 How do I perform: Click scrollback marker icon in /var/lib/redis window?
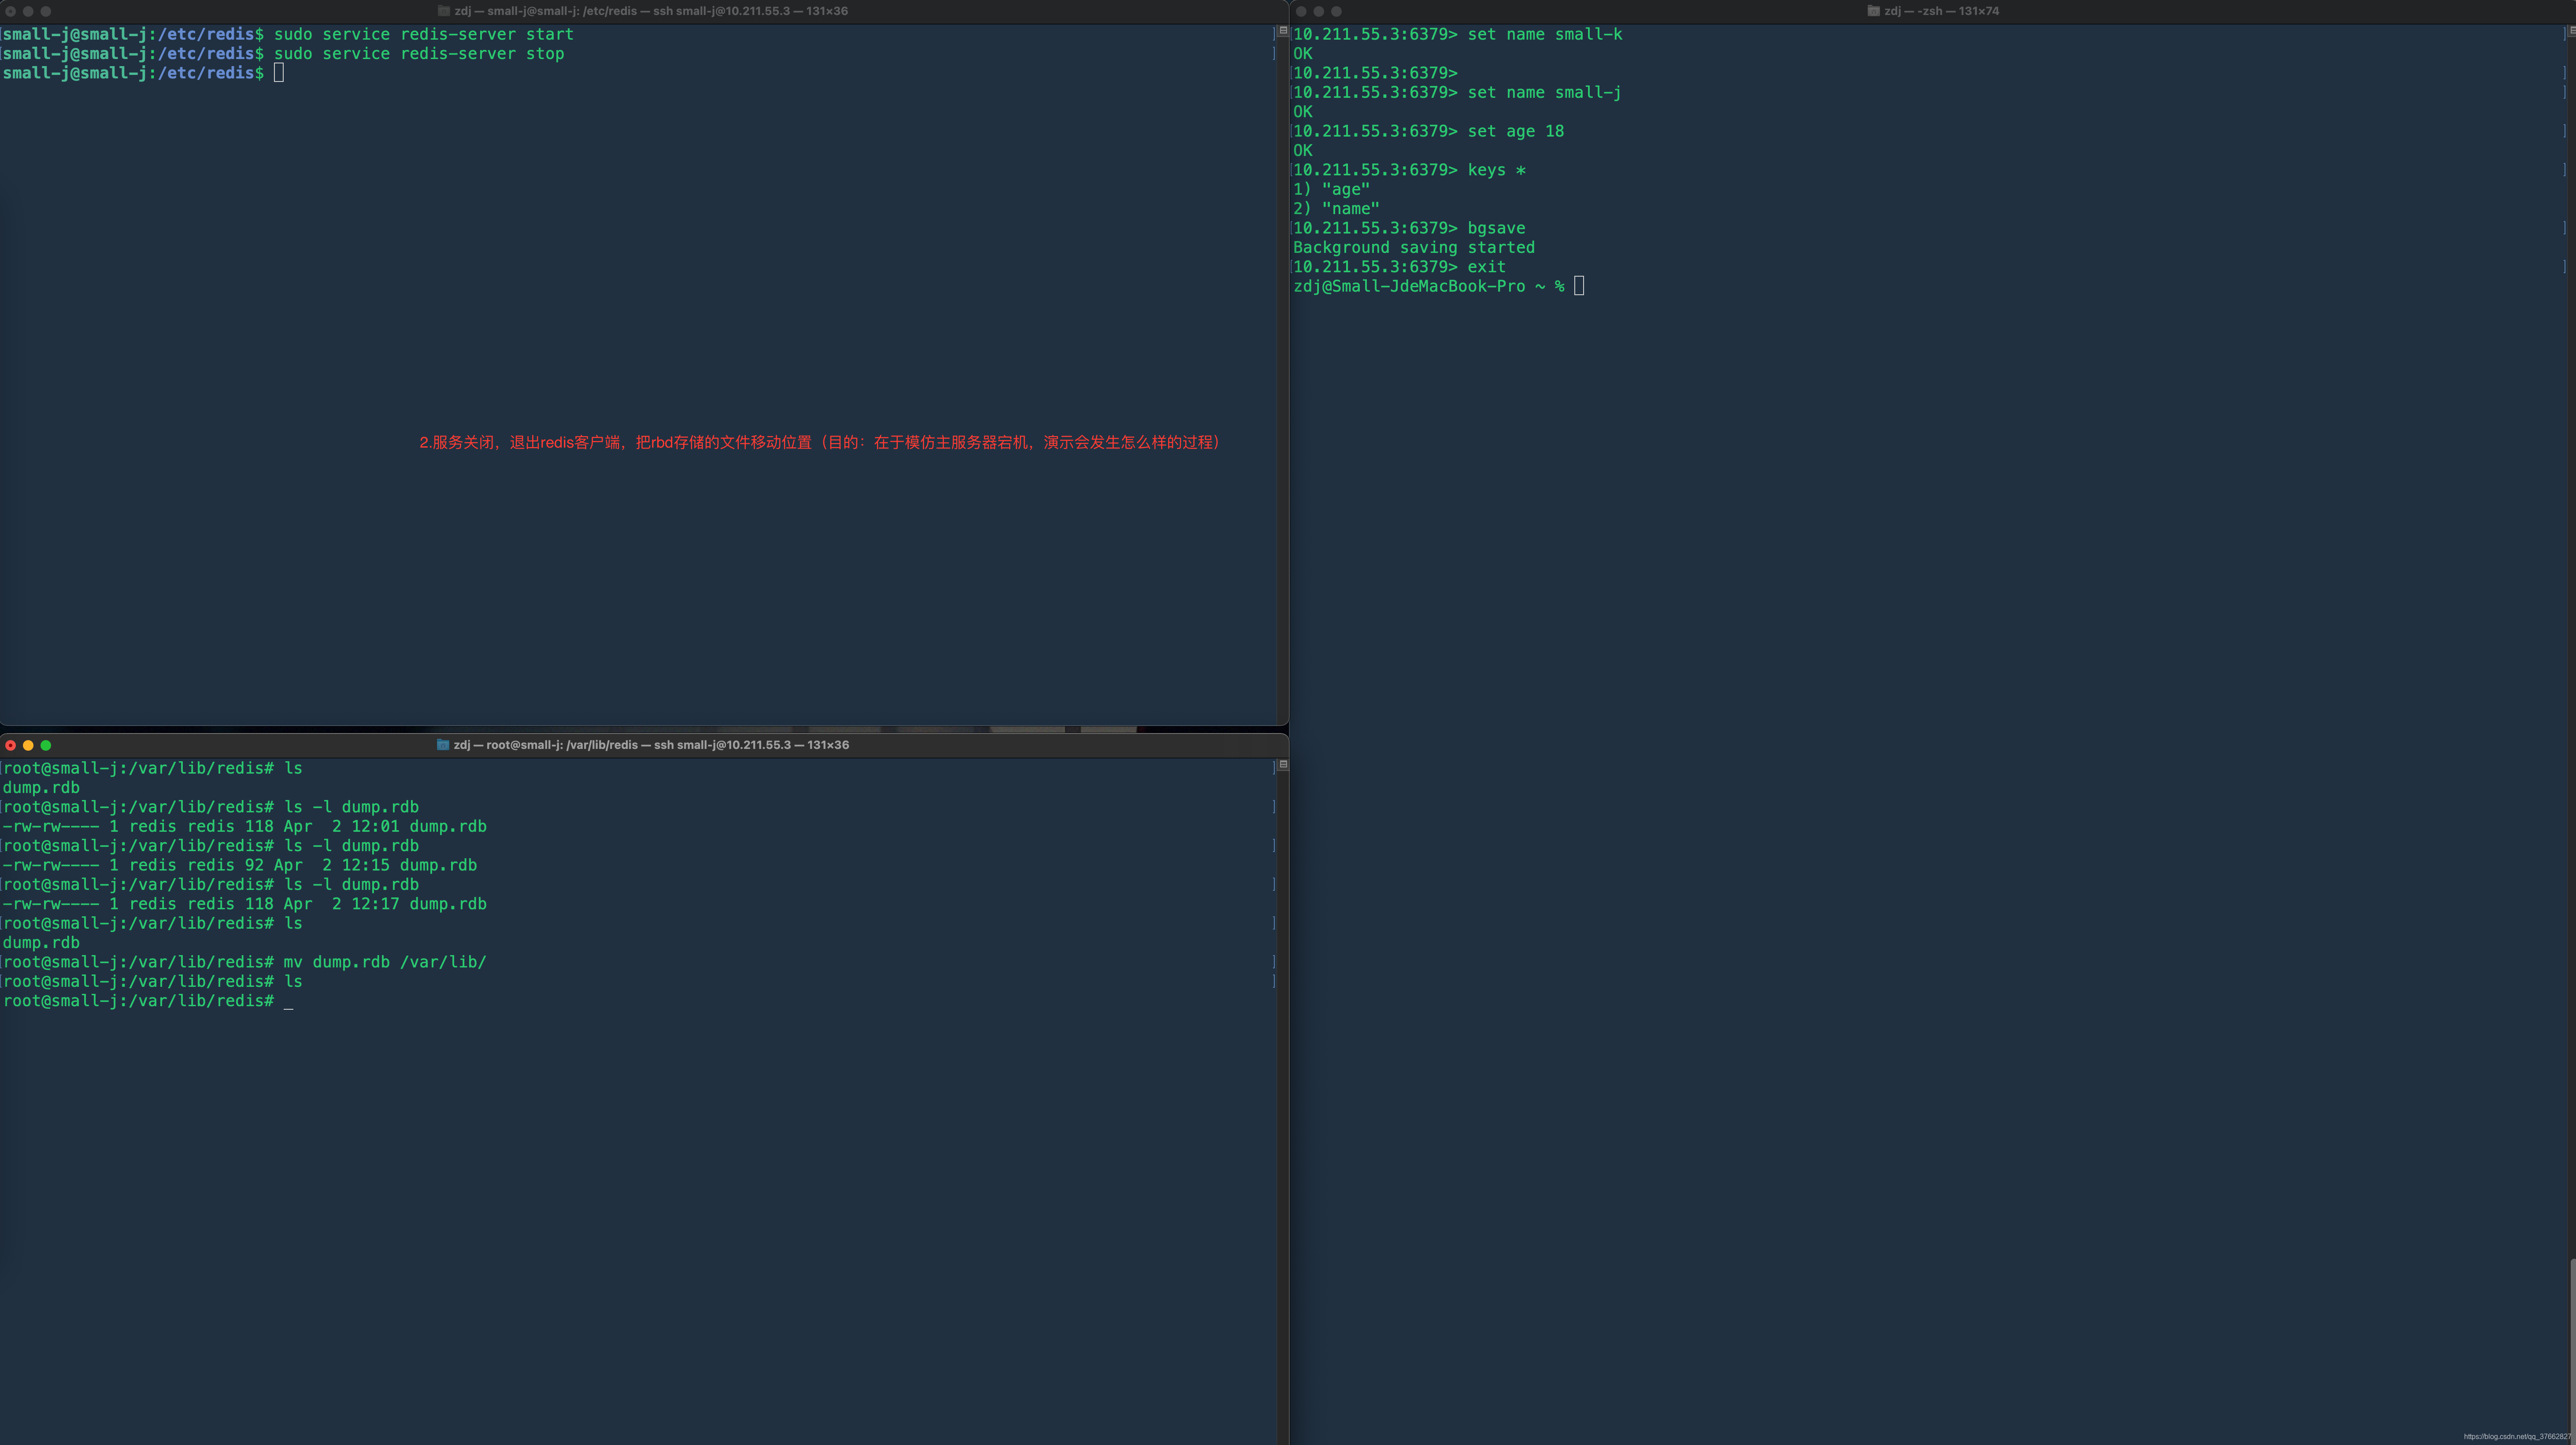[x=1283, y=765]
